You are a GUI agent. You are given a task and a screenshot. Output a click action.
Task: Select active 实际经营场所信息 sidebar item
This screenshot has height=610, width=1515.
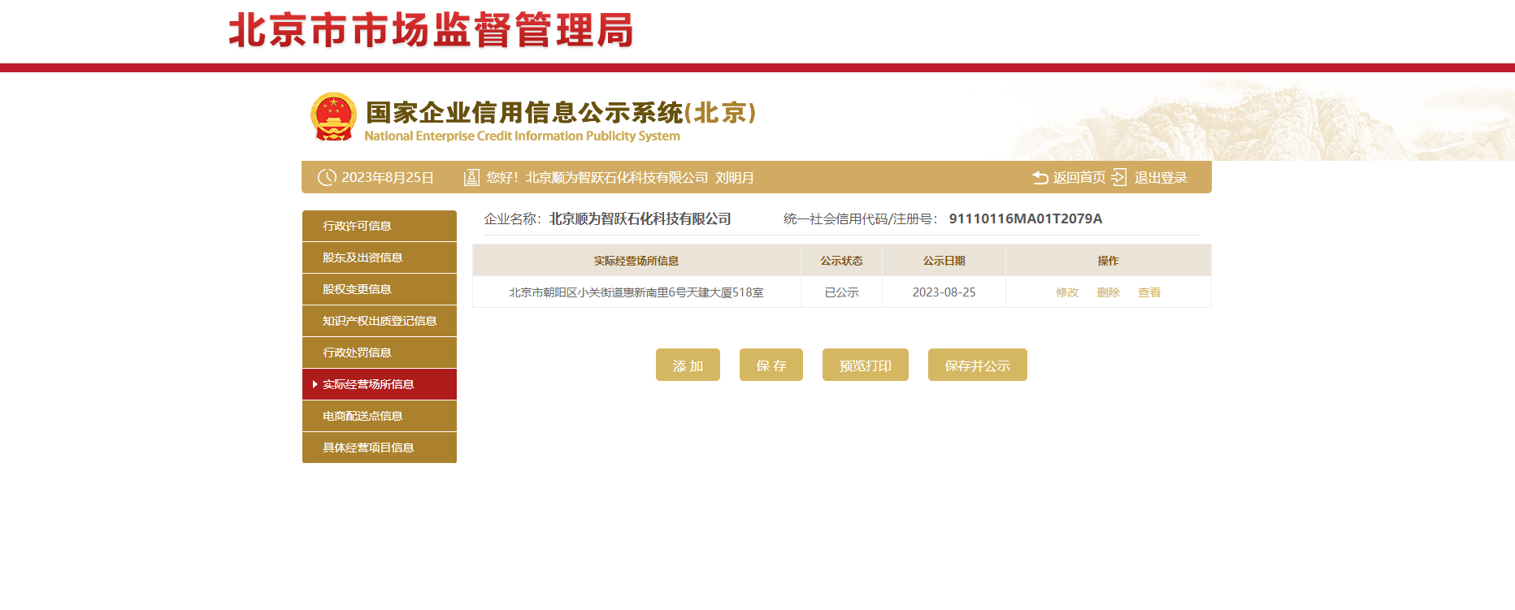(x=380, y=384)
